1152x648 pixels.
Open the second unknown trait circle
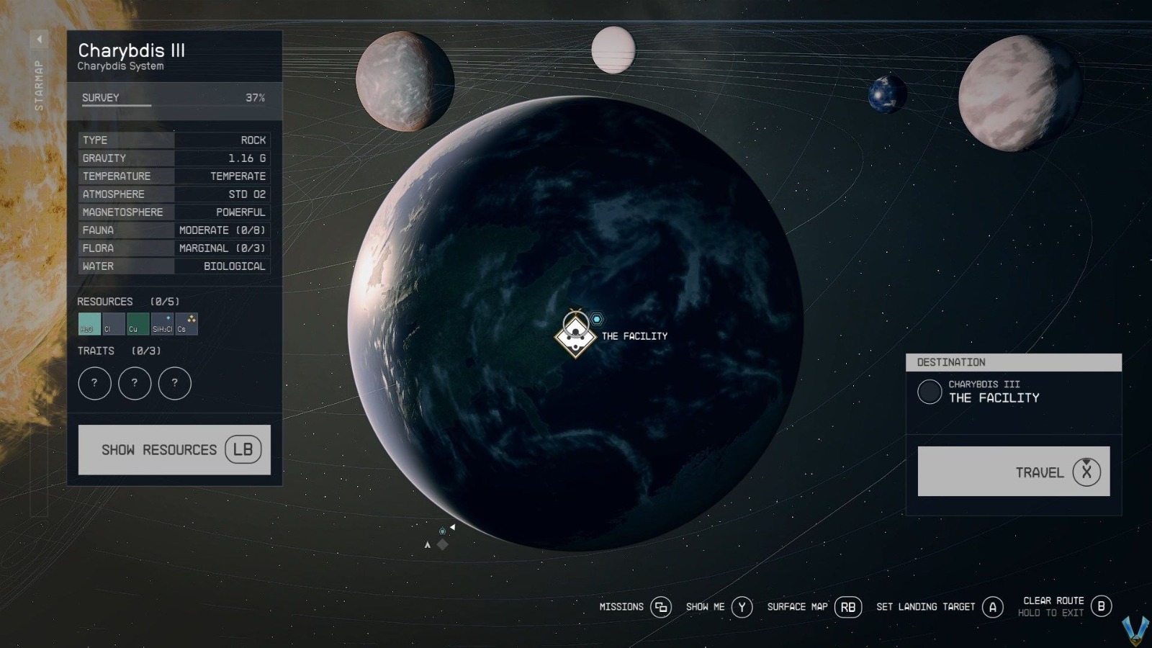coord(135,383)
